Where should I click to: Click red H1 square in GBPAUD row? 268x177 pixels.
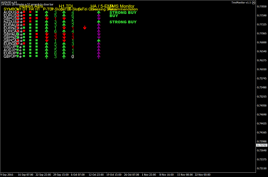pos(36,34)
